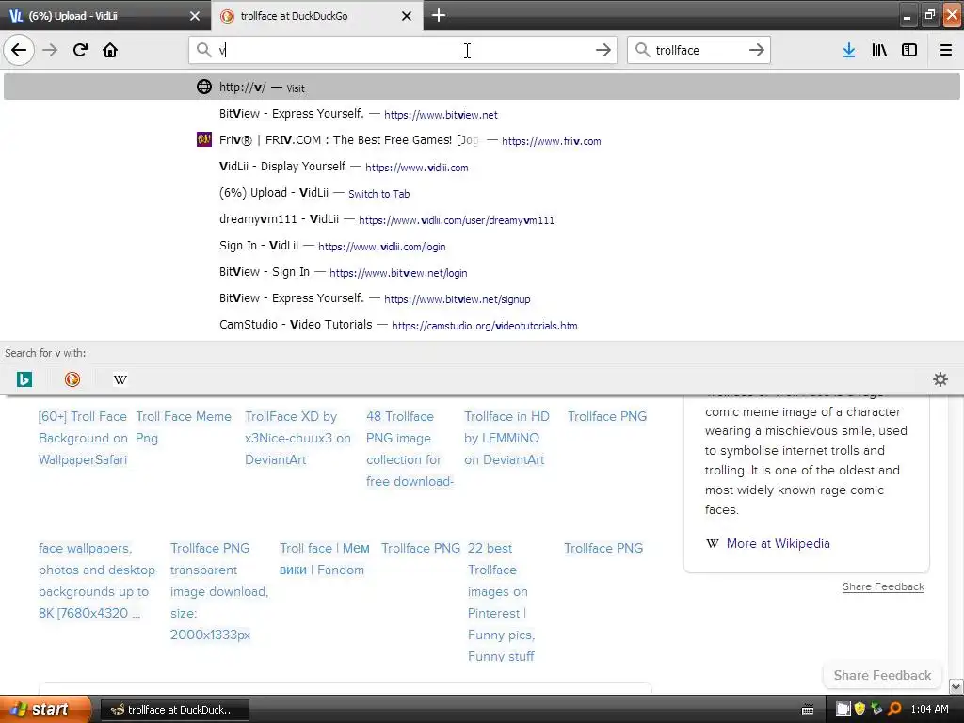Screen dimensions: 964x723
Task: Open TrollFace XD by x3Nice-chuux3 link
Action: 297,438
